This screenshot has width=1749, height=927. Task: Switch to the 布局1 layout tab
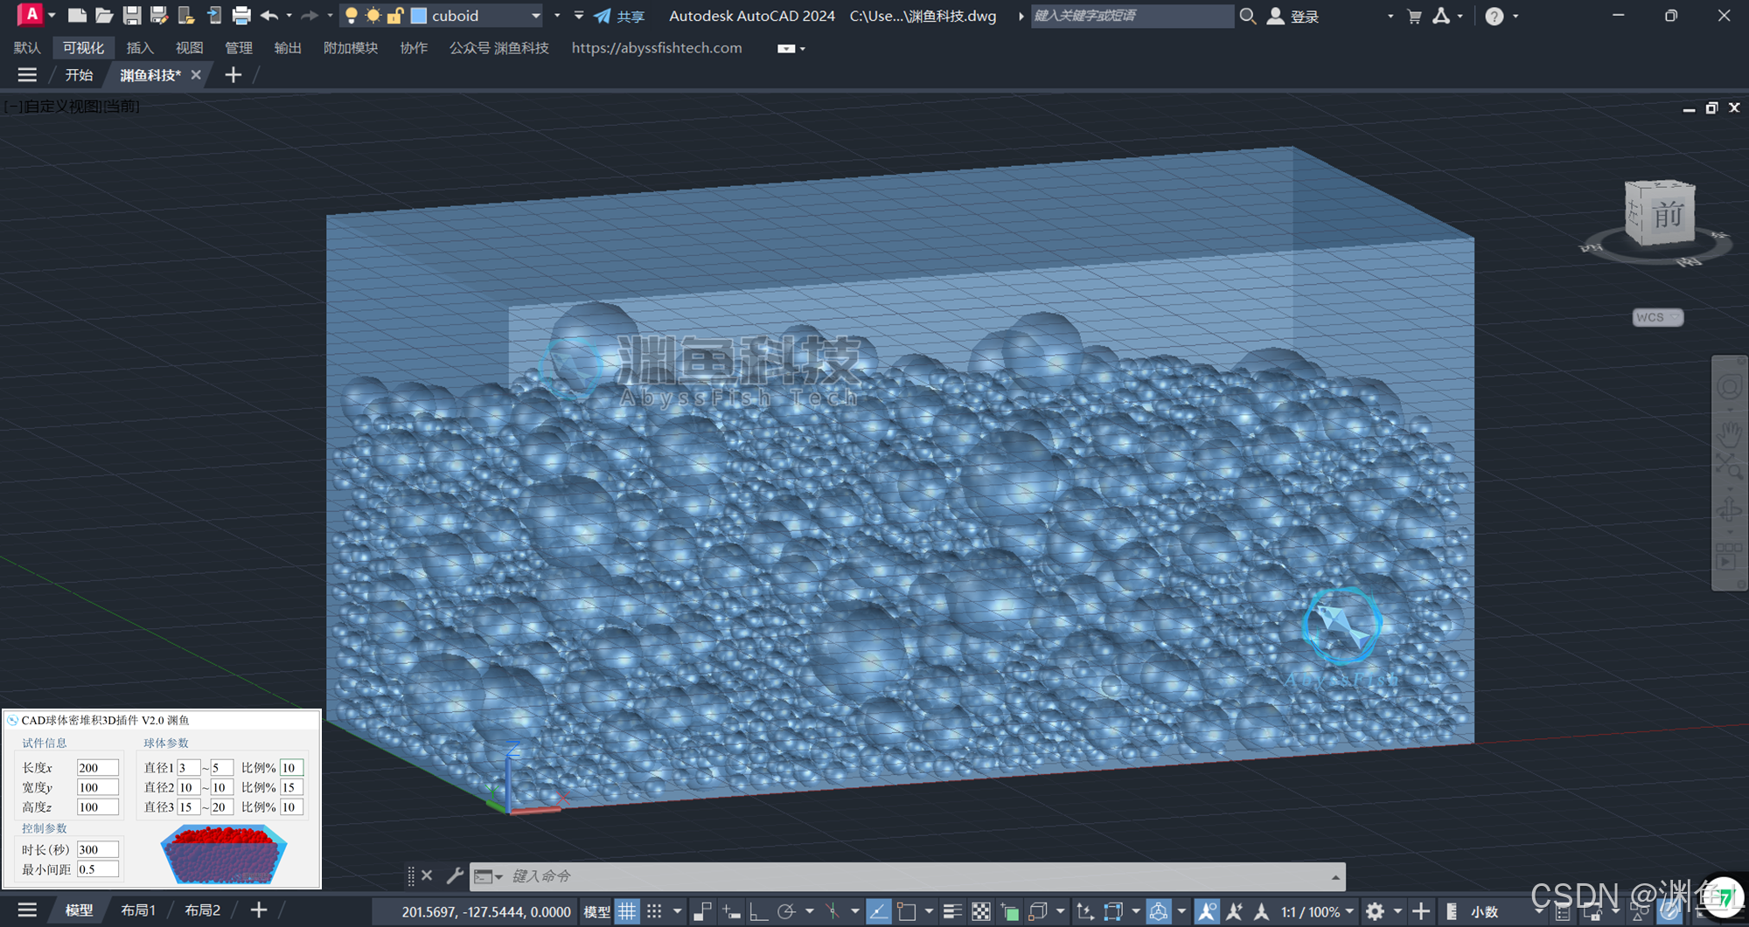click(x=138, y=910)
